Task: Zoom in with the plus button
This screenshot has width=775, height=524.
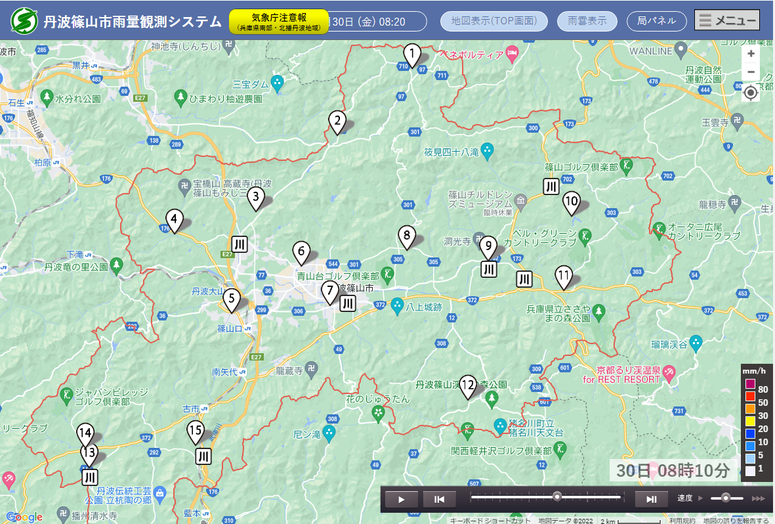Action: pos(751,54)
